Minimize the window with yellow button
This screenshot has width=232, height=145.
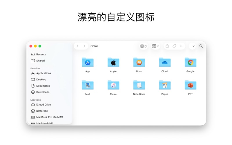pyautogui.click(x=35, y=46)
